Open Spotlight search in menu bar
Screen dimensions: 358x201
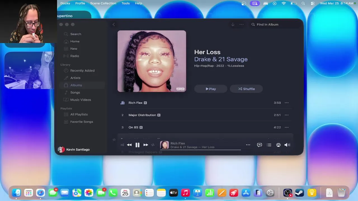[x=303, y=3]
